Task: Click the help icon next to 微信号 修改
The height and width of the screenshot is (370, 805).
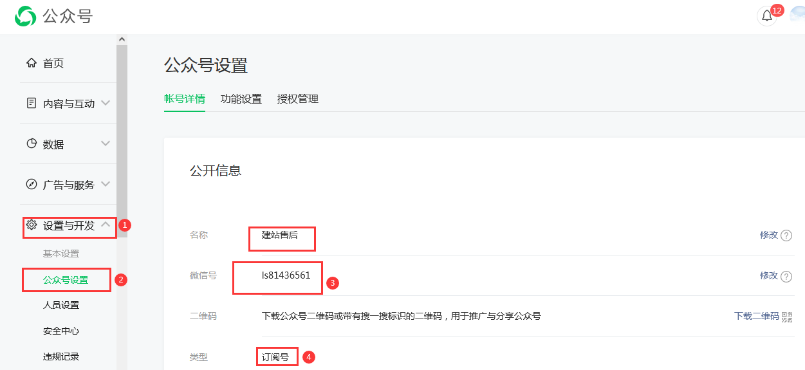Action: (786, 276)
